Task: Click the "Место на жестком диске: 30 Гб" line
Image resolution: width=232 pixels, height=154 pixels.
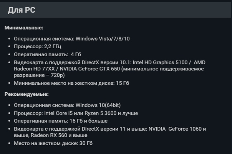Action: 53,143
